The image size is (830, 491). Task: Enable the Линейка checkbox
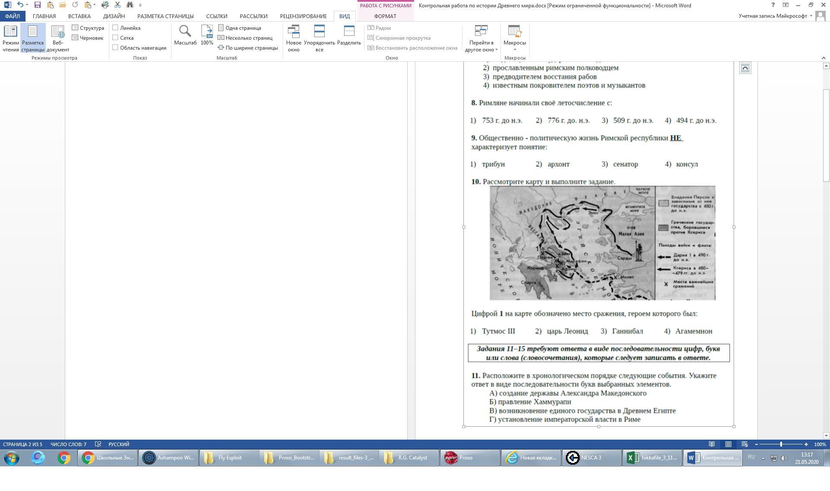[115, 28]
